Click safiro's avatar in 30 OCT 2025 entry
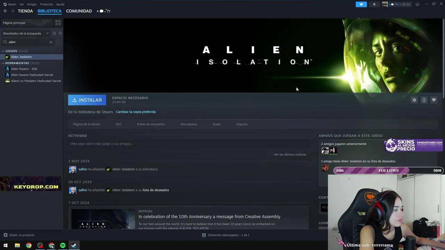Viewport: 445px width, 250px height. click(x=72, y=190)
